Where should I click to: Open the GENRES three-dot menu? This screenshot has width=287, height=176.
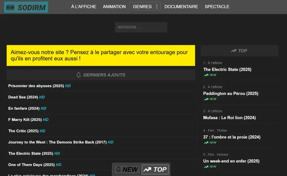click(156, 7)
